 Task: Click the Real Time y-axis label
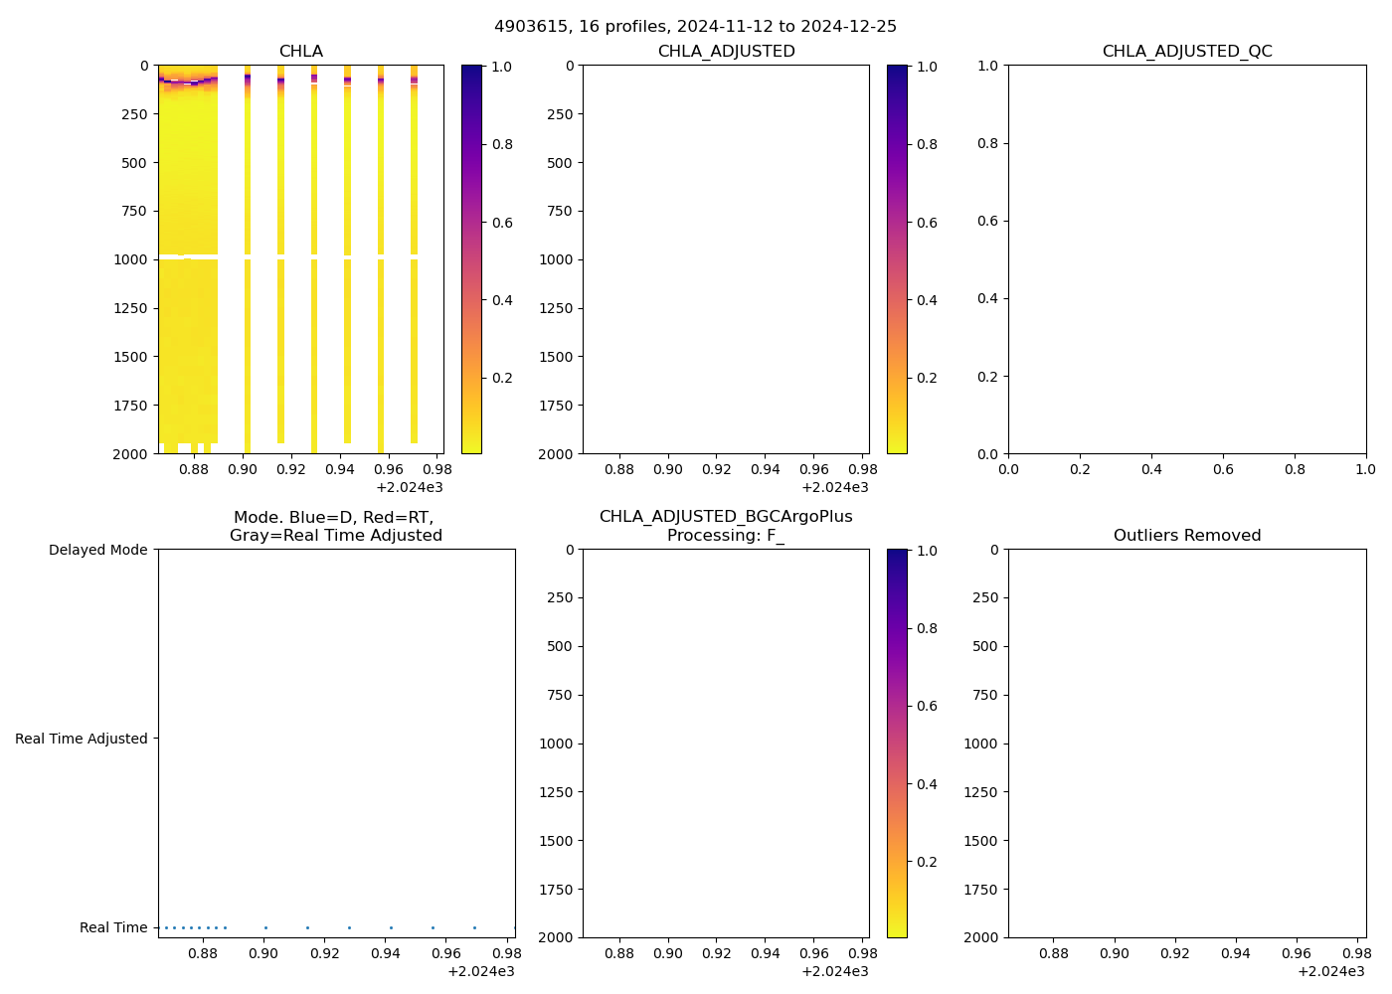click(x=113, y=927)
